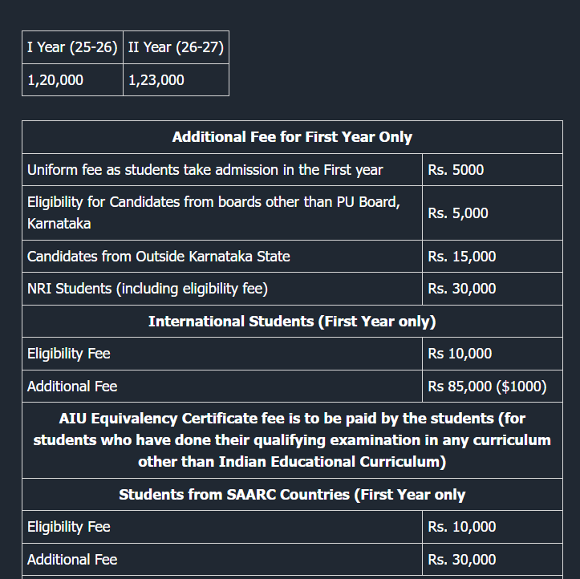Viewport: 580px width, 579px height.
Task: Click the "II Year (26-27)" header cell
Action: coord(176,47)
